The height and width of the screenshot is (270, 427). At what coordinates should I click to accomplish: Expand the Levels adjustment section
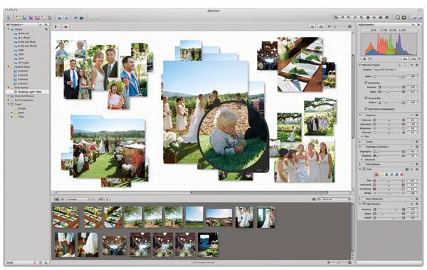(360, 142)
